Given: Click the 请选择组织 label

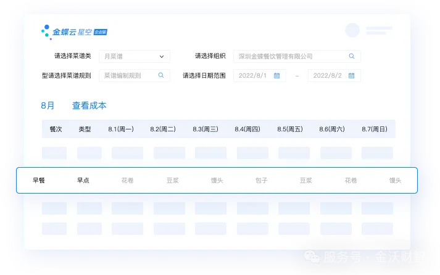Looking at the screenshot, I should (210, 56).
